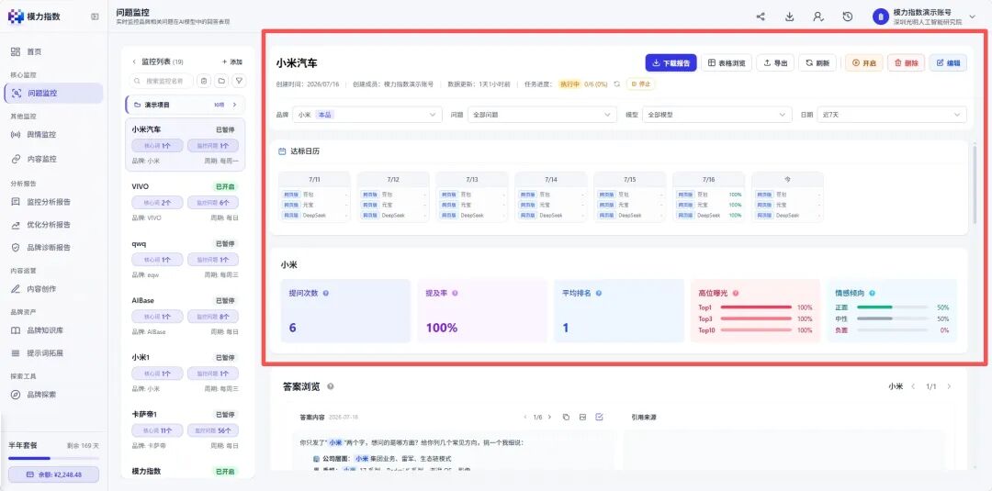Click the folder icon beside the monitor search
Image resolution: width=992 pixels, height=491 pixels.
[x=220, y=81]
